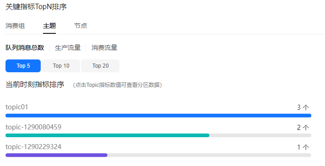Viewport: 325px width, 166px height.
Task: Click the 当前时刻指标排序 heading
Action: [x=35, y=85]
